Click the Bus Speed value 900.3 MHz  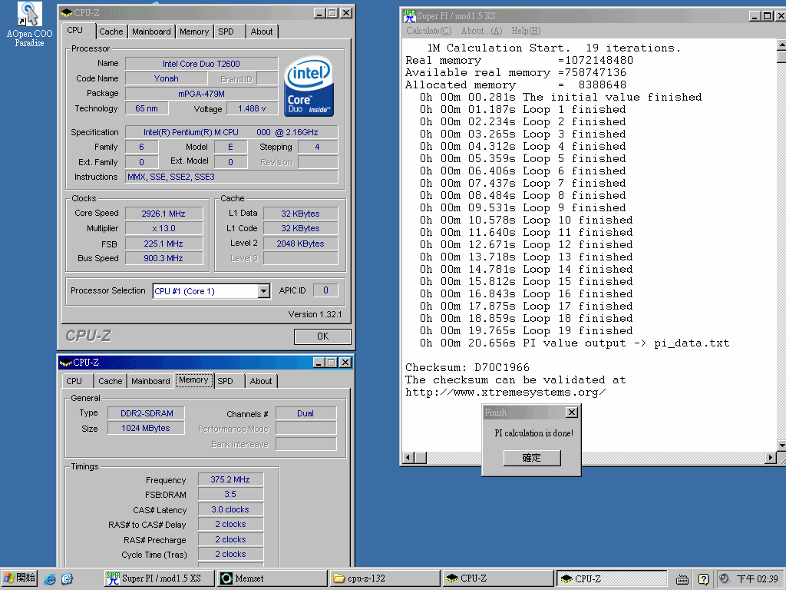tap(164, 258)
